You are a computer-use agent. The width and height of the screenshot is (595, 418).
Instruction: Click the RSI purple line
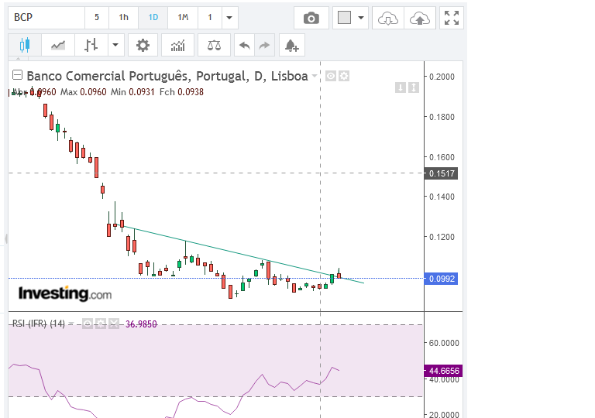click(262, 375)
